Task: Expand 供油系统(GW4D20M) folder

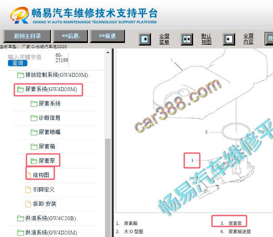Action: (x=51, y=233)
